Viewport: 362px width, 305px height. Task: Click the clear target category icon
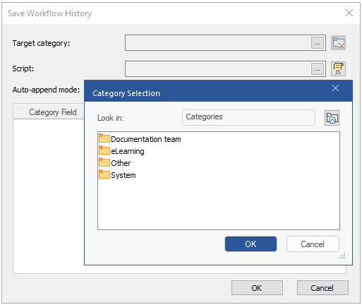tap(338, 43)
